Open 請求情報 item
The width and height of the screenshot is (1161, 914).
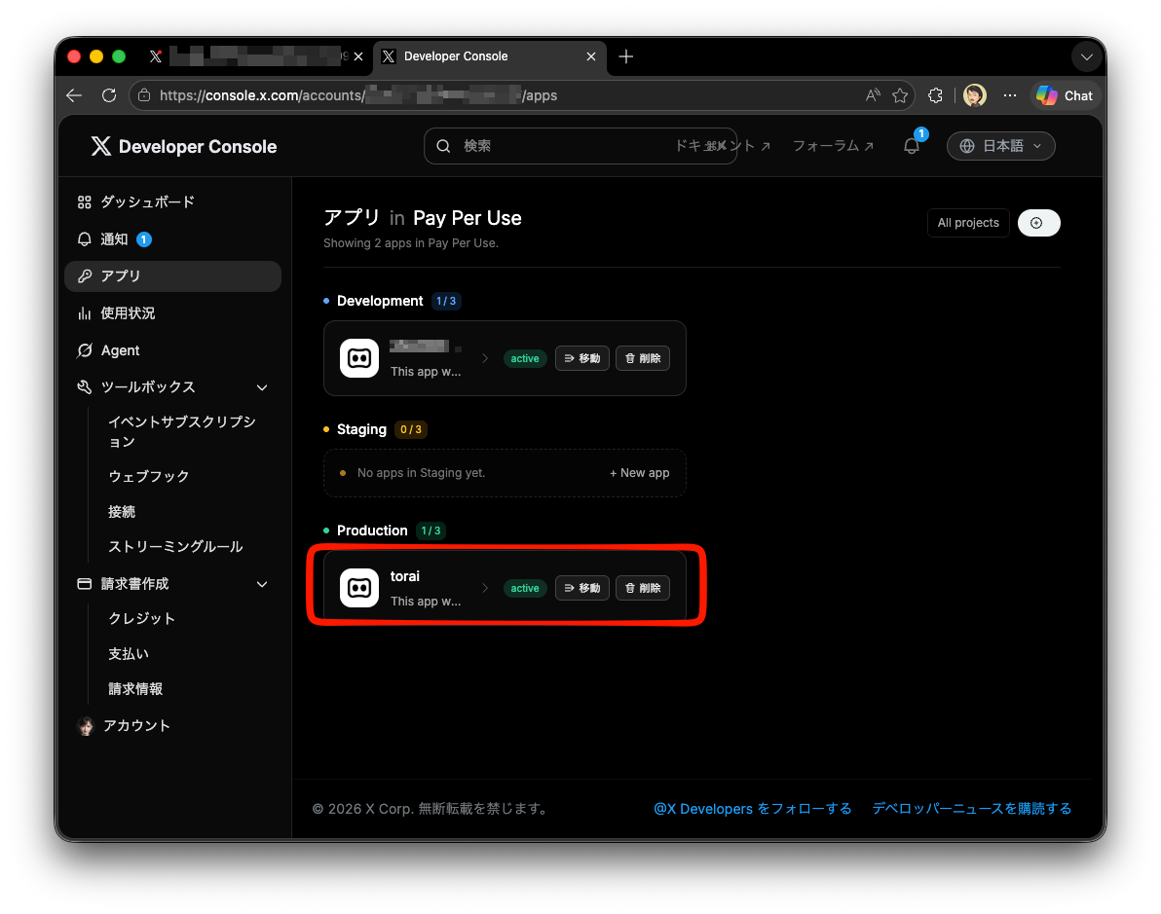coord(134,688)
